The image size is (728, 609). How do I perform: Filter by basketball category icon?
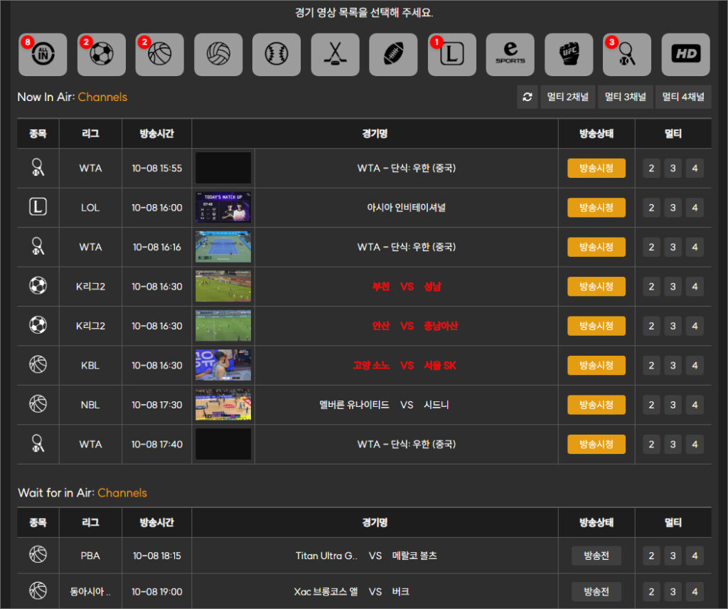tap(159, 55)
